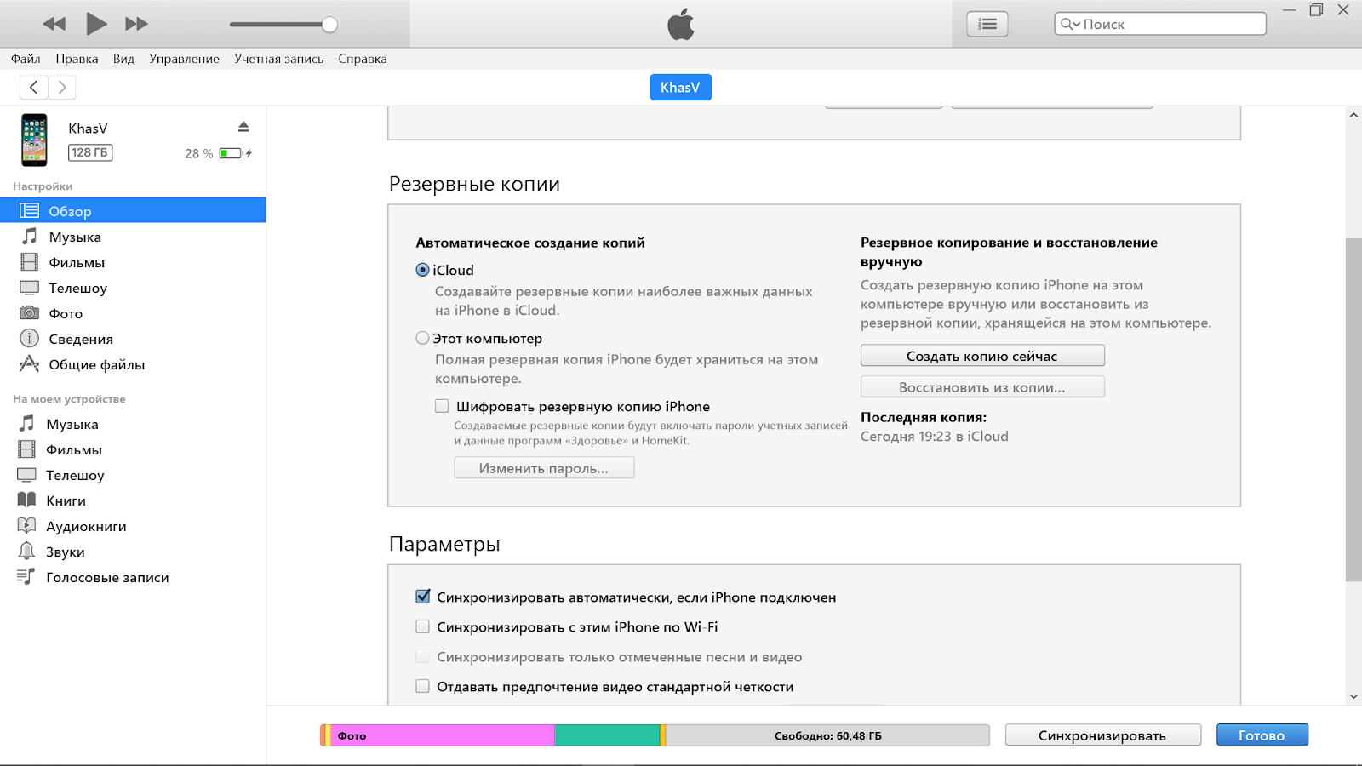Open the search magnifier dropdown

pos(1070,24)
